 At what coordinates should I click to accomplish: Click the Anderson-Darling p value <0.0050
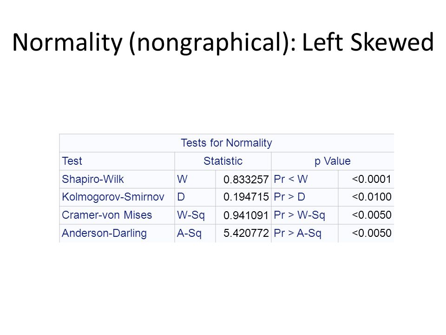click(372, 233)
